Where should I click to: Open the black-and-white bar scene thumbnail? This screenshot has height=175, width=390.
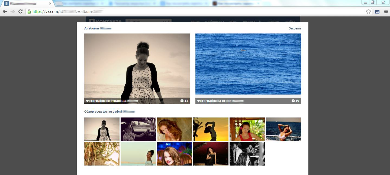click(247, 154)
